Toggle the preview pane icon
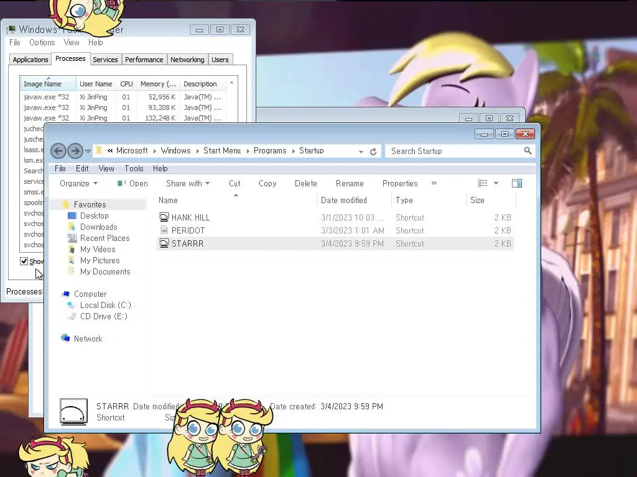The width and height of the screenshot is (637, 477). 517,183
